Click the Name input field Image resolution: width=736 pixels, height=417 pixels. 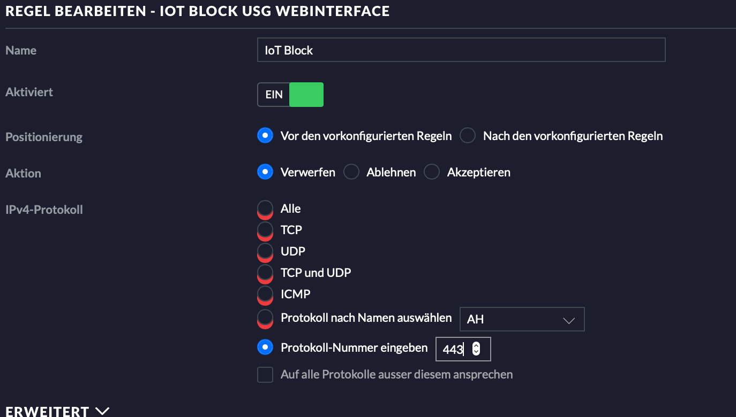pyautogui.click(x=461, y=50)
